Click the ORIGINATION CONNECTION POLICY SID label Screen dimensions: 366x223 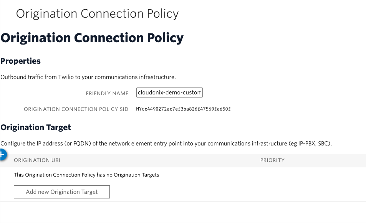76,109
